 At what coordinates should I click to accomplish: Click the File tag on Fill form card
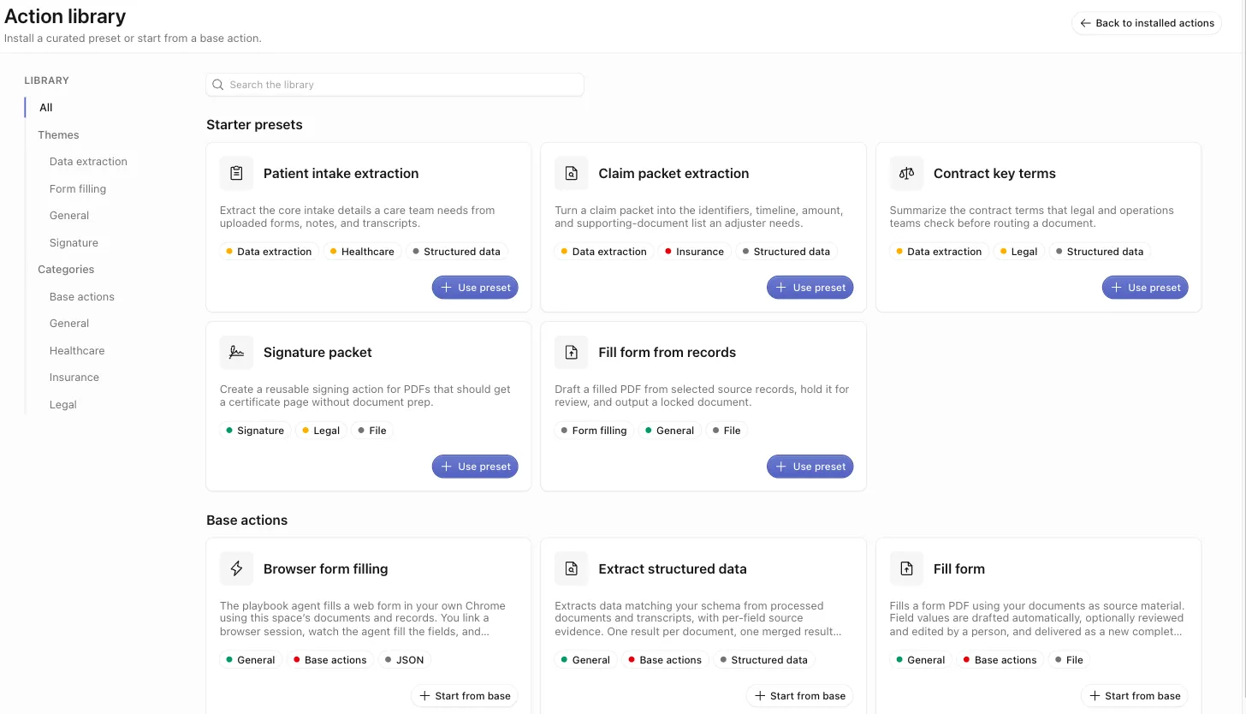pos(1068,660)
